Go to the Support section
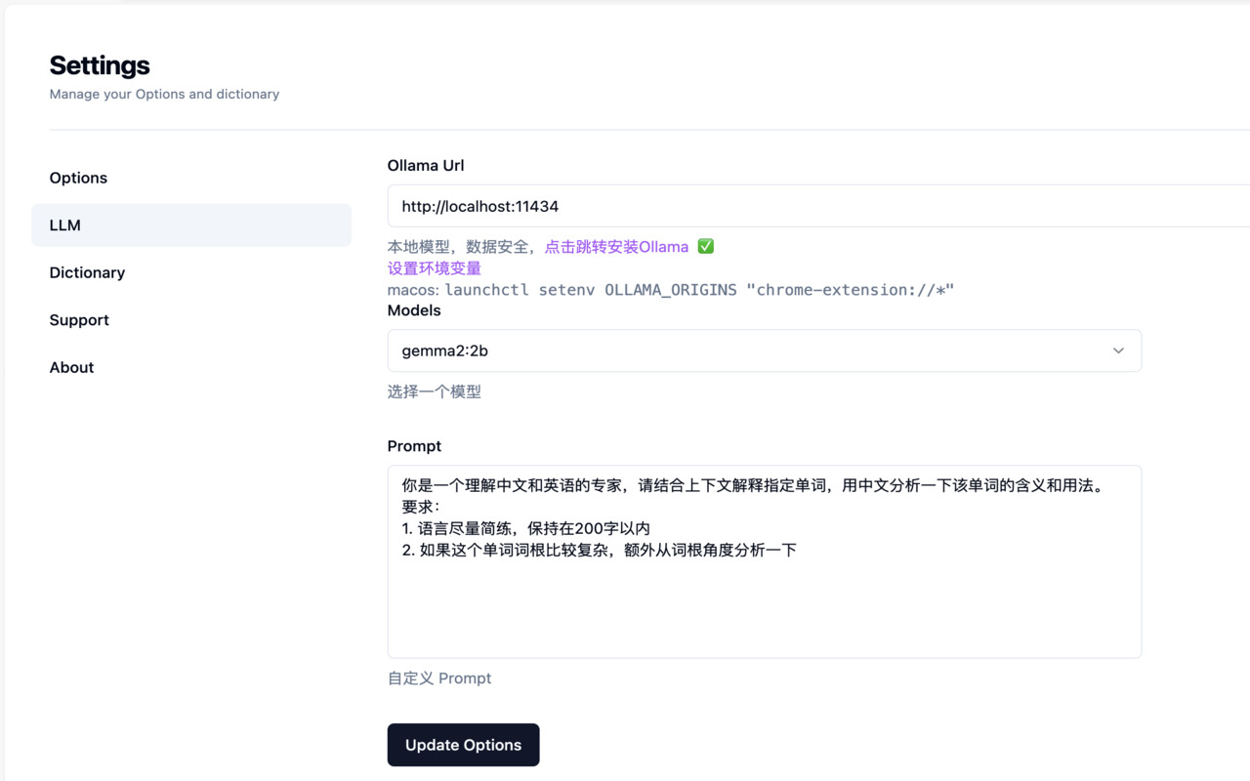1250x781 pixels. [x=79, y=319]
